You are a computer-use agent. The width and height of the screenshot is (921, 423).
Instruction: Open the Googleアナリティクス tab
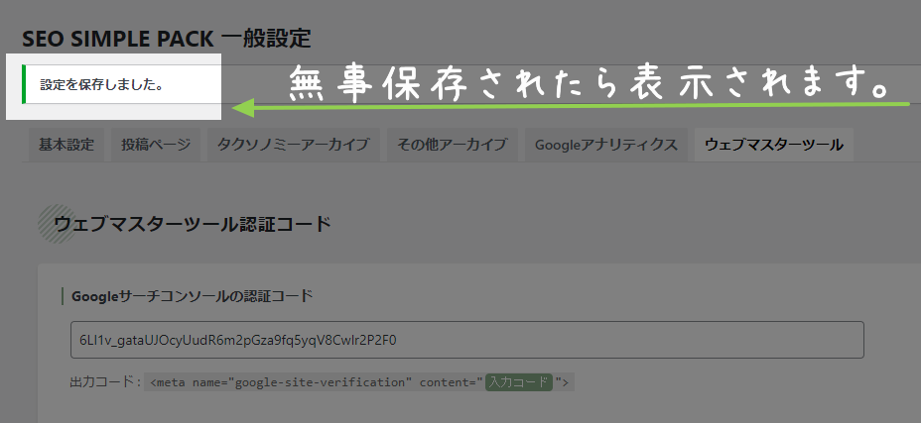[606, 145]
